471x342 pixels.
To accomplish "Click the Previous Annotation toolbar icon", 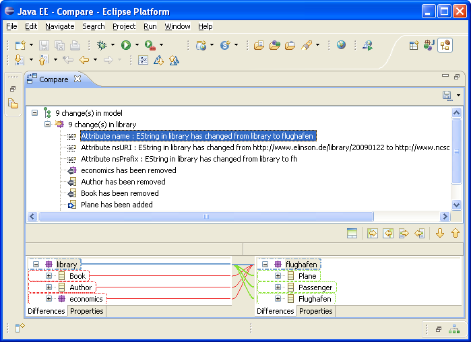I will click(x=43, y=60).
